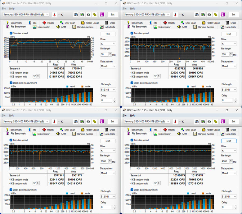The image size is (242, 214).
Task: Click purple download arrow icon in top-left window
Action: pos(102,15)
